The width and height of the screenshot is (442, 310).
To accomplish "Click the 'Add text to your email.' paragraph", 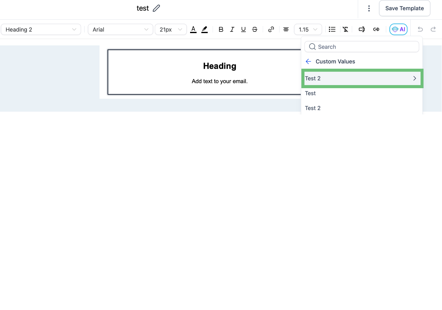I will (x=220, y=81).
